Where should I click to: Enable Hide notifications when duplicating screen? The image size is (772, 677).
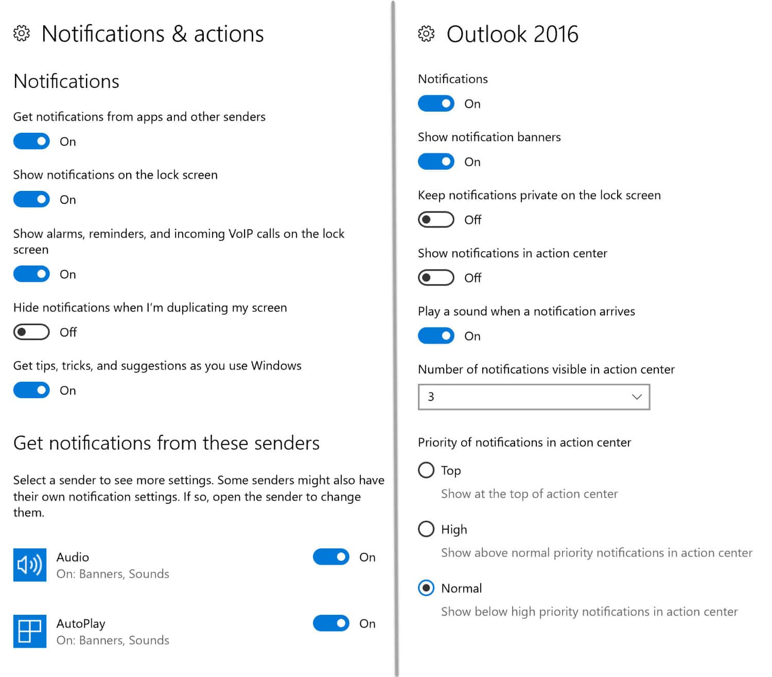click(x=31, y=332)
